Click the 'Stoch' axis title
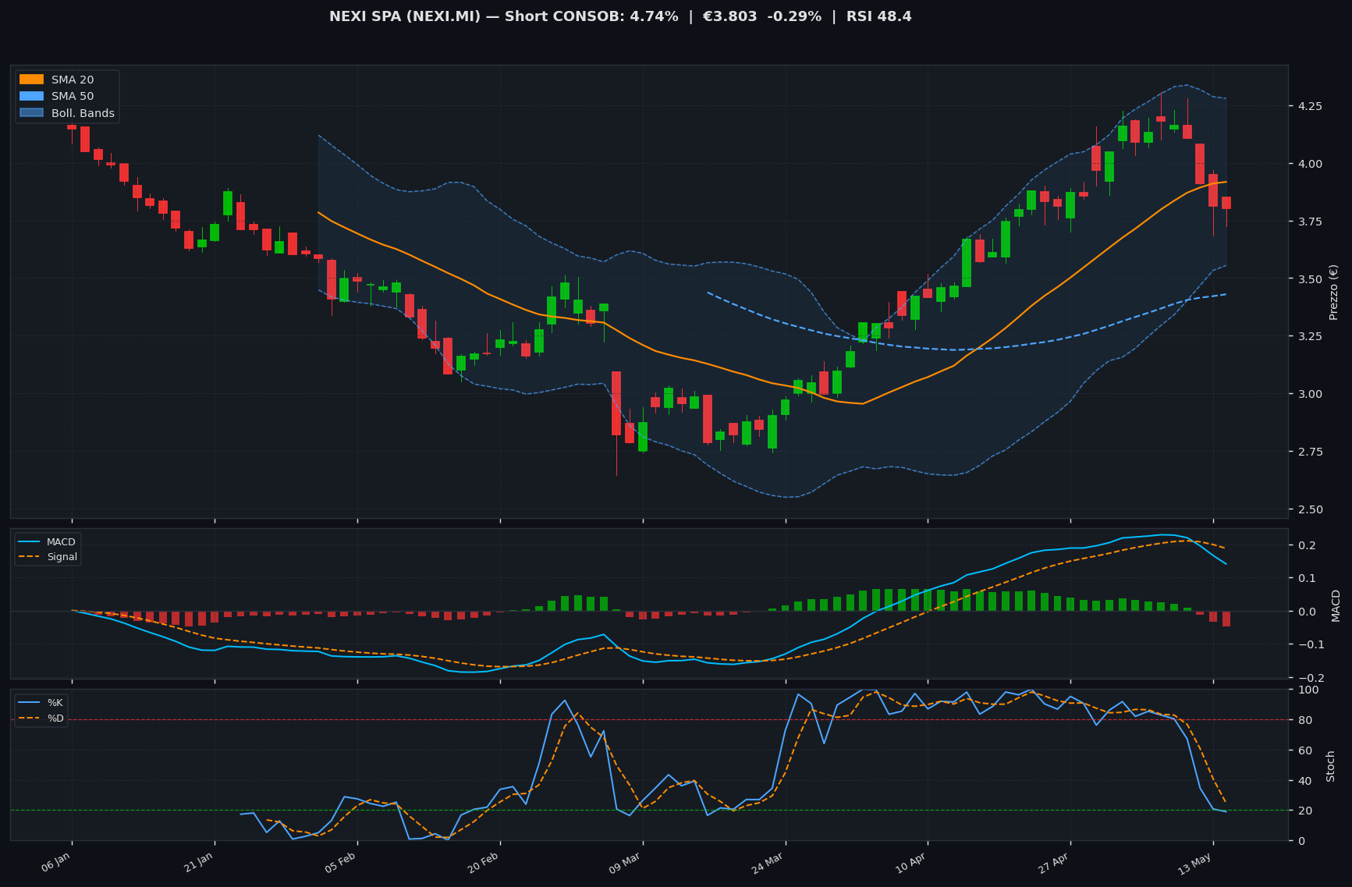 (1331, 766)
